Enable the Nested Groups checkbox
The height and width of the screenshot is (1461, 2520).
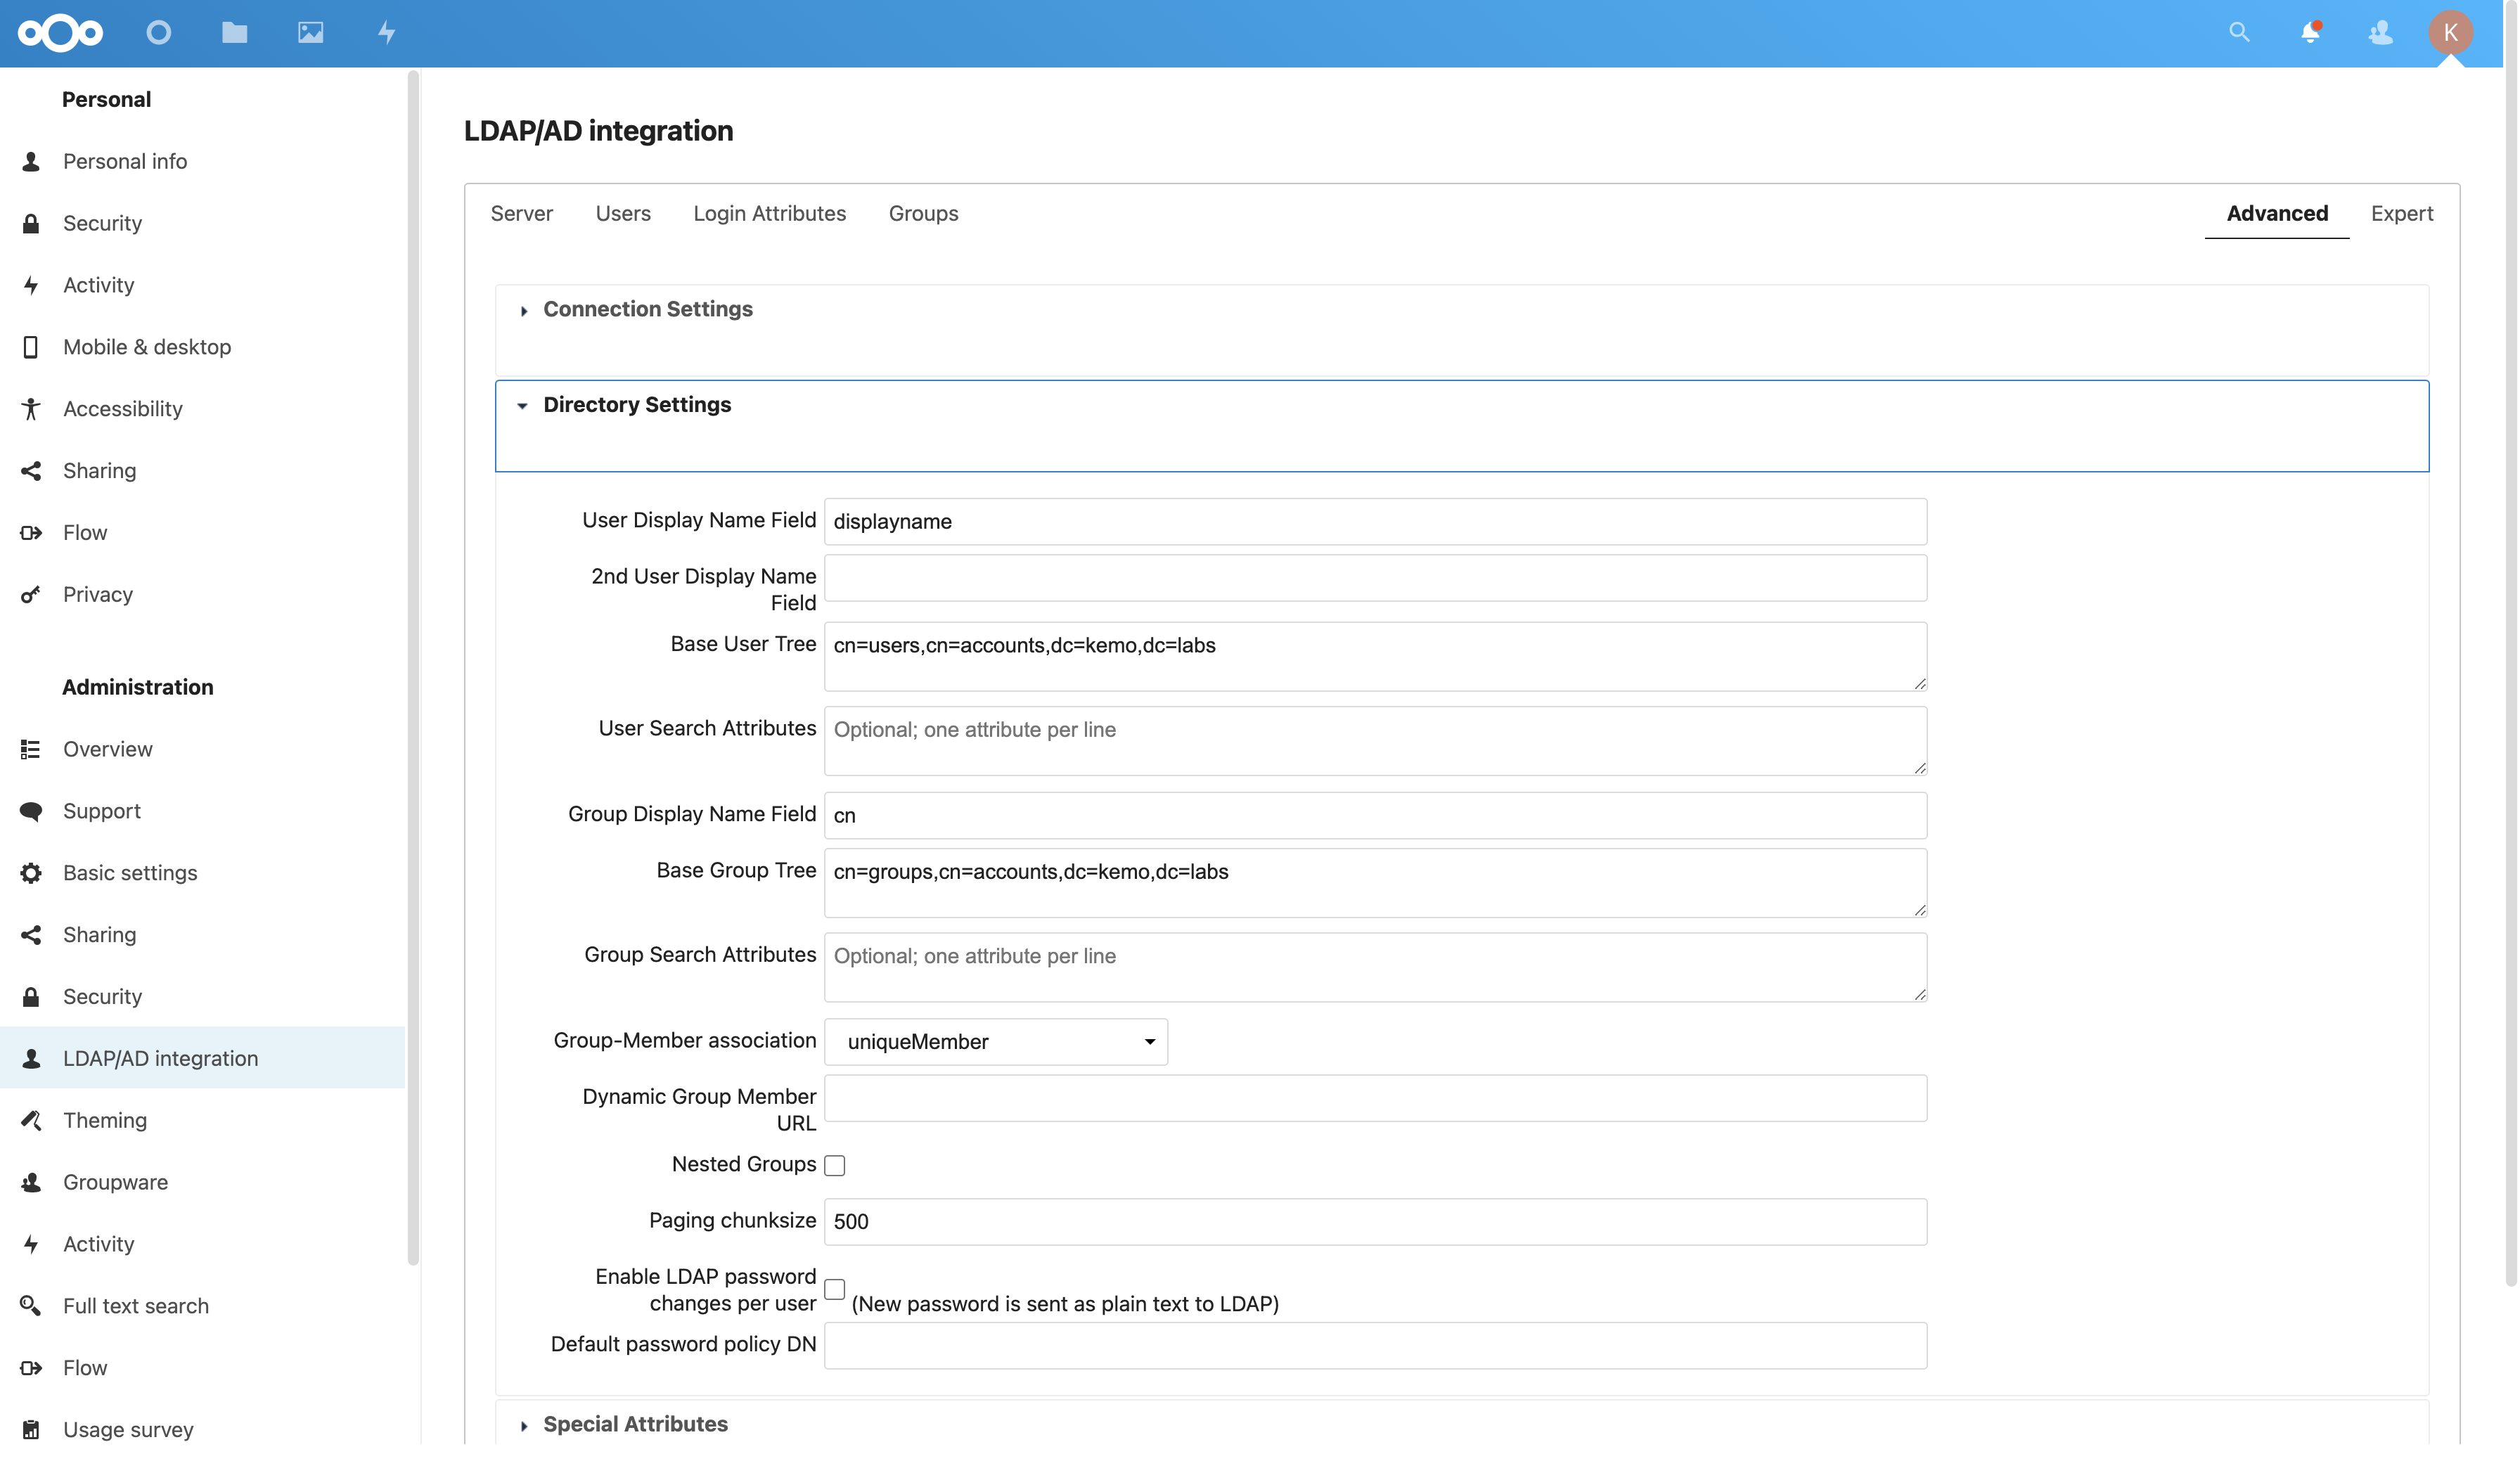click(x=835, y=1166)
